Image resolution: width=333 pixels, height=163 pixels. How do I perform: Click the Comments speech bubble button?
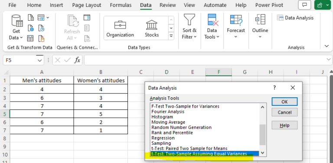click(x=304, y=5)
